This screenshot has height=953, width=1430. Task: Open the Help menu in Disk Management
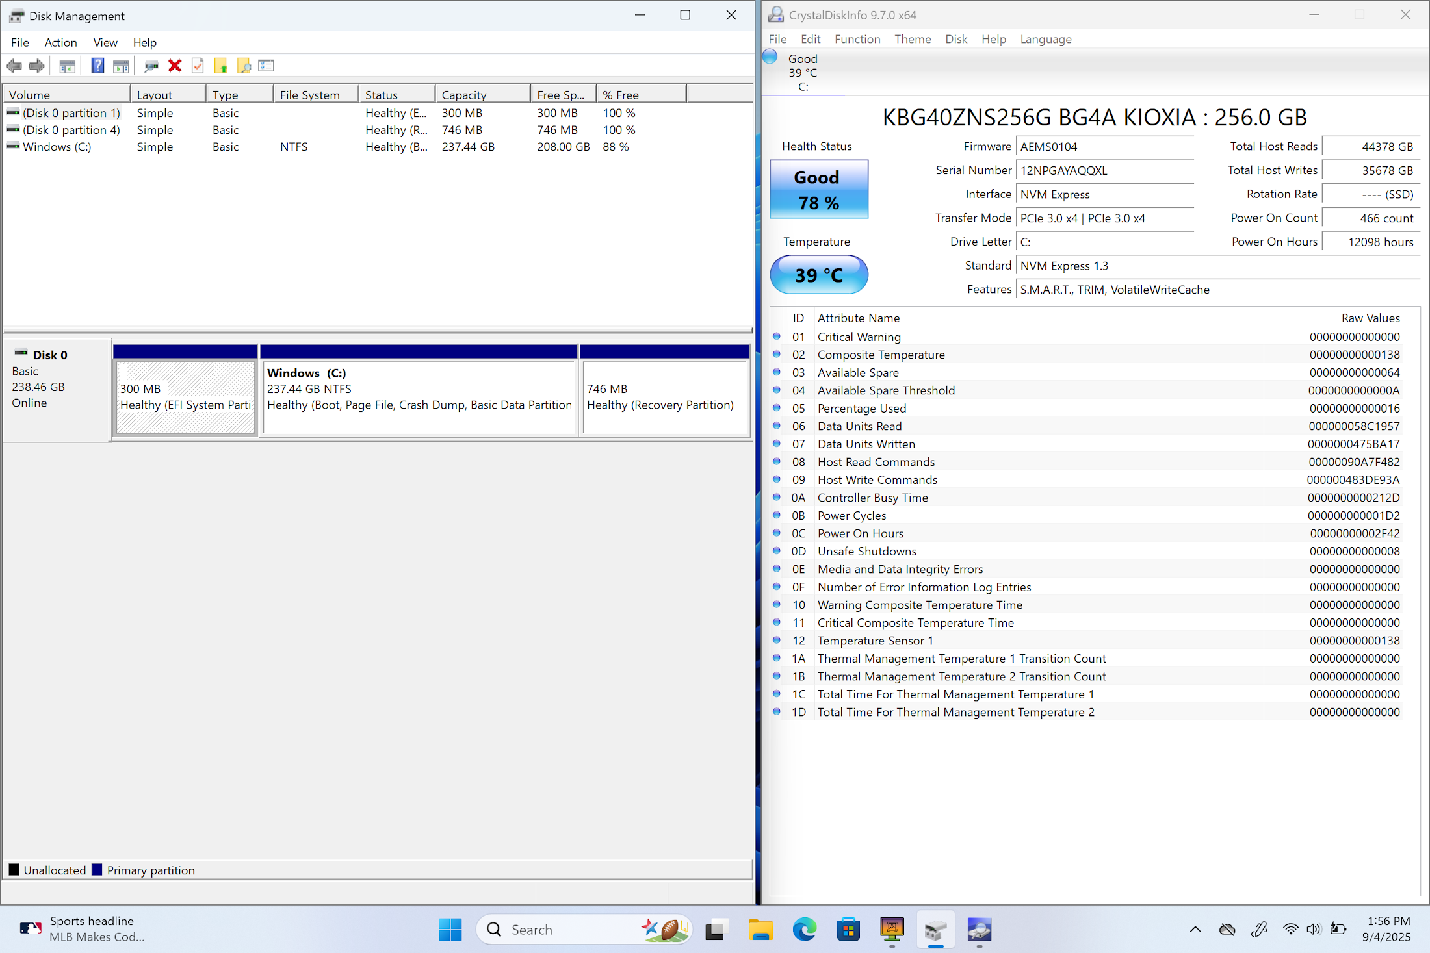[x=145, y=42]
